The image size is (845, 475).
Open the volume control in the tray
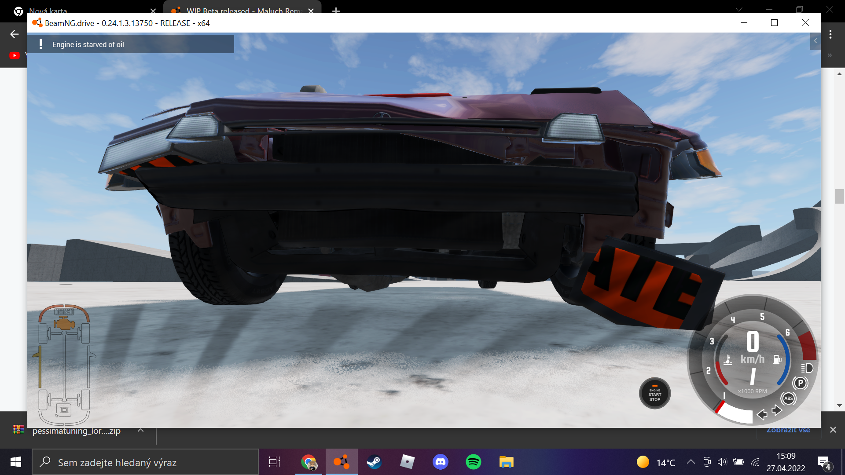tap(722, 462)
